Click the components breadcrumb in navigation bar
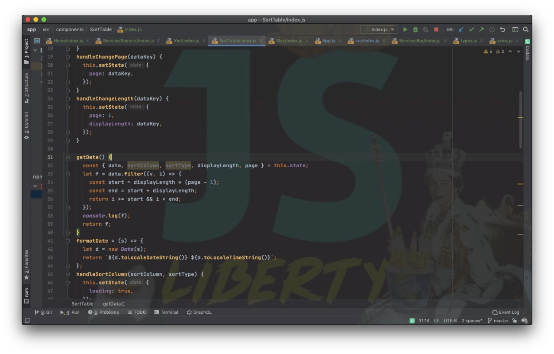 70,29
